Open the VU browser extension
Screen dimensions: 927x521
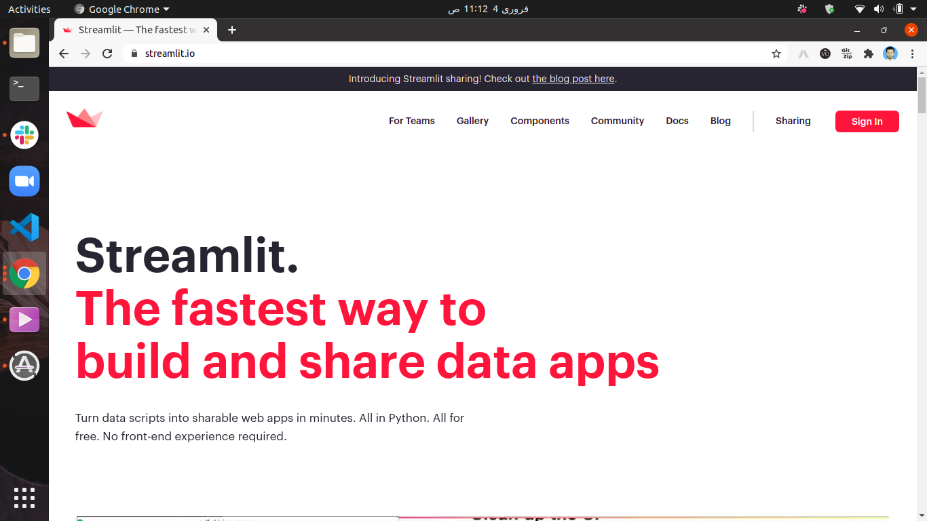(825, 53)
